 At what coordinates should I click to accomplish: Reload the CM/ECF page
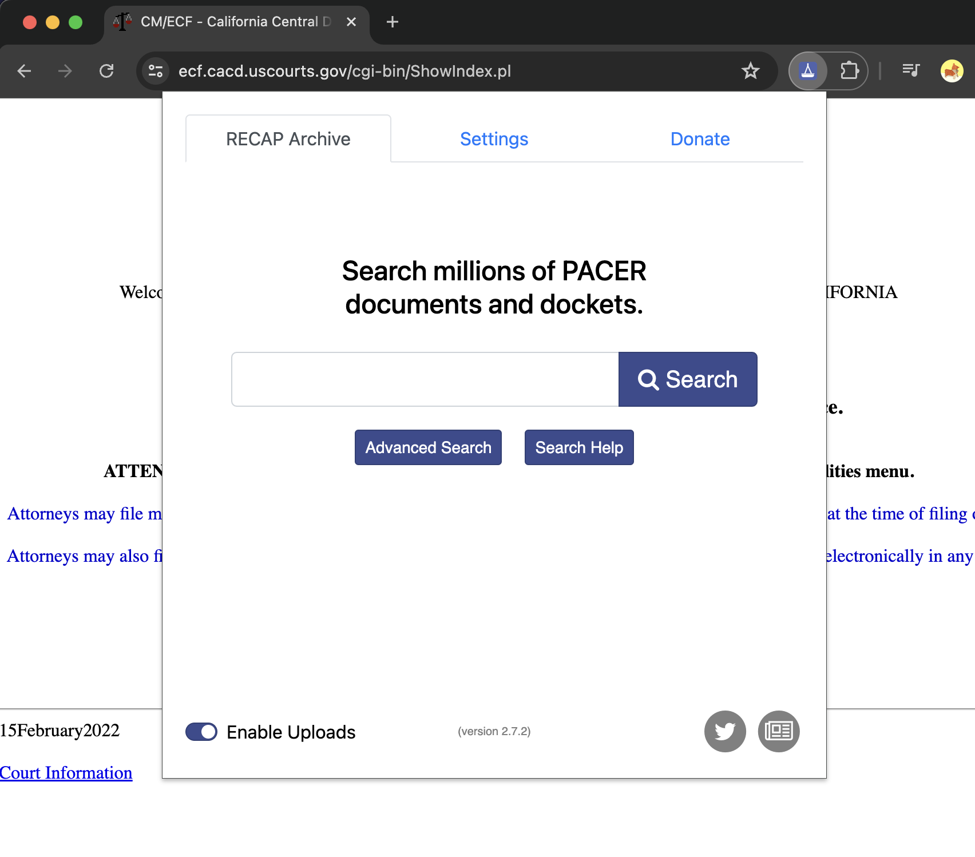coord(106,71)
